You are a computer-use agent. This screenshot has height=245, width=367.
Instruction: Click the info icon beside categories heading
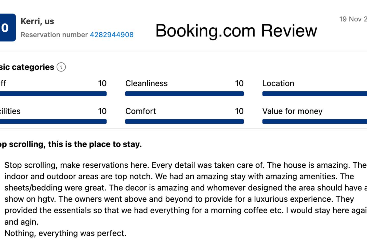click(61, 67)
